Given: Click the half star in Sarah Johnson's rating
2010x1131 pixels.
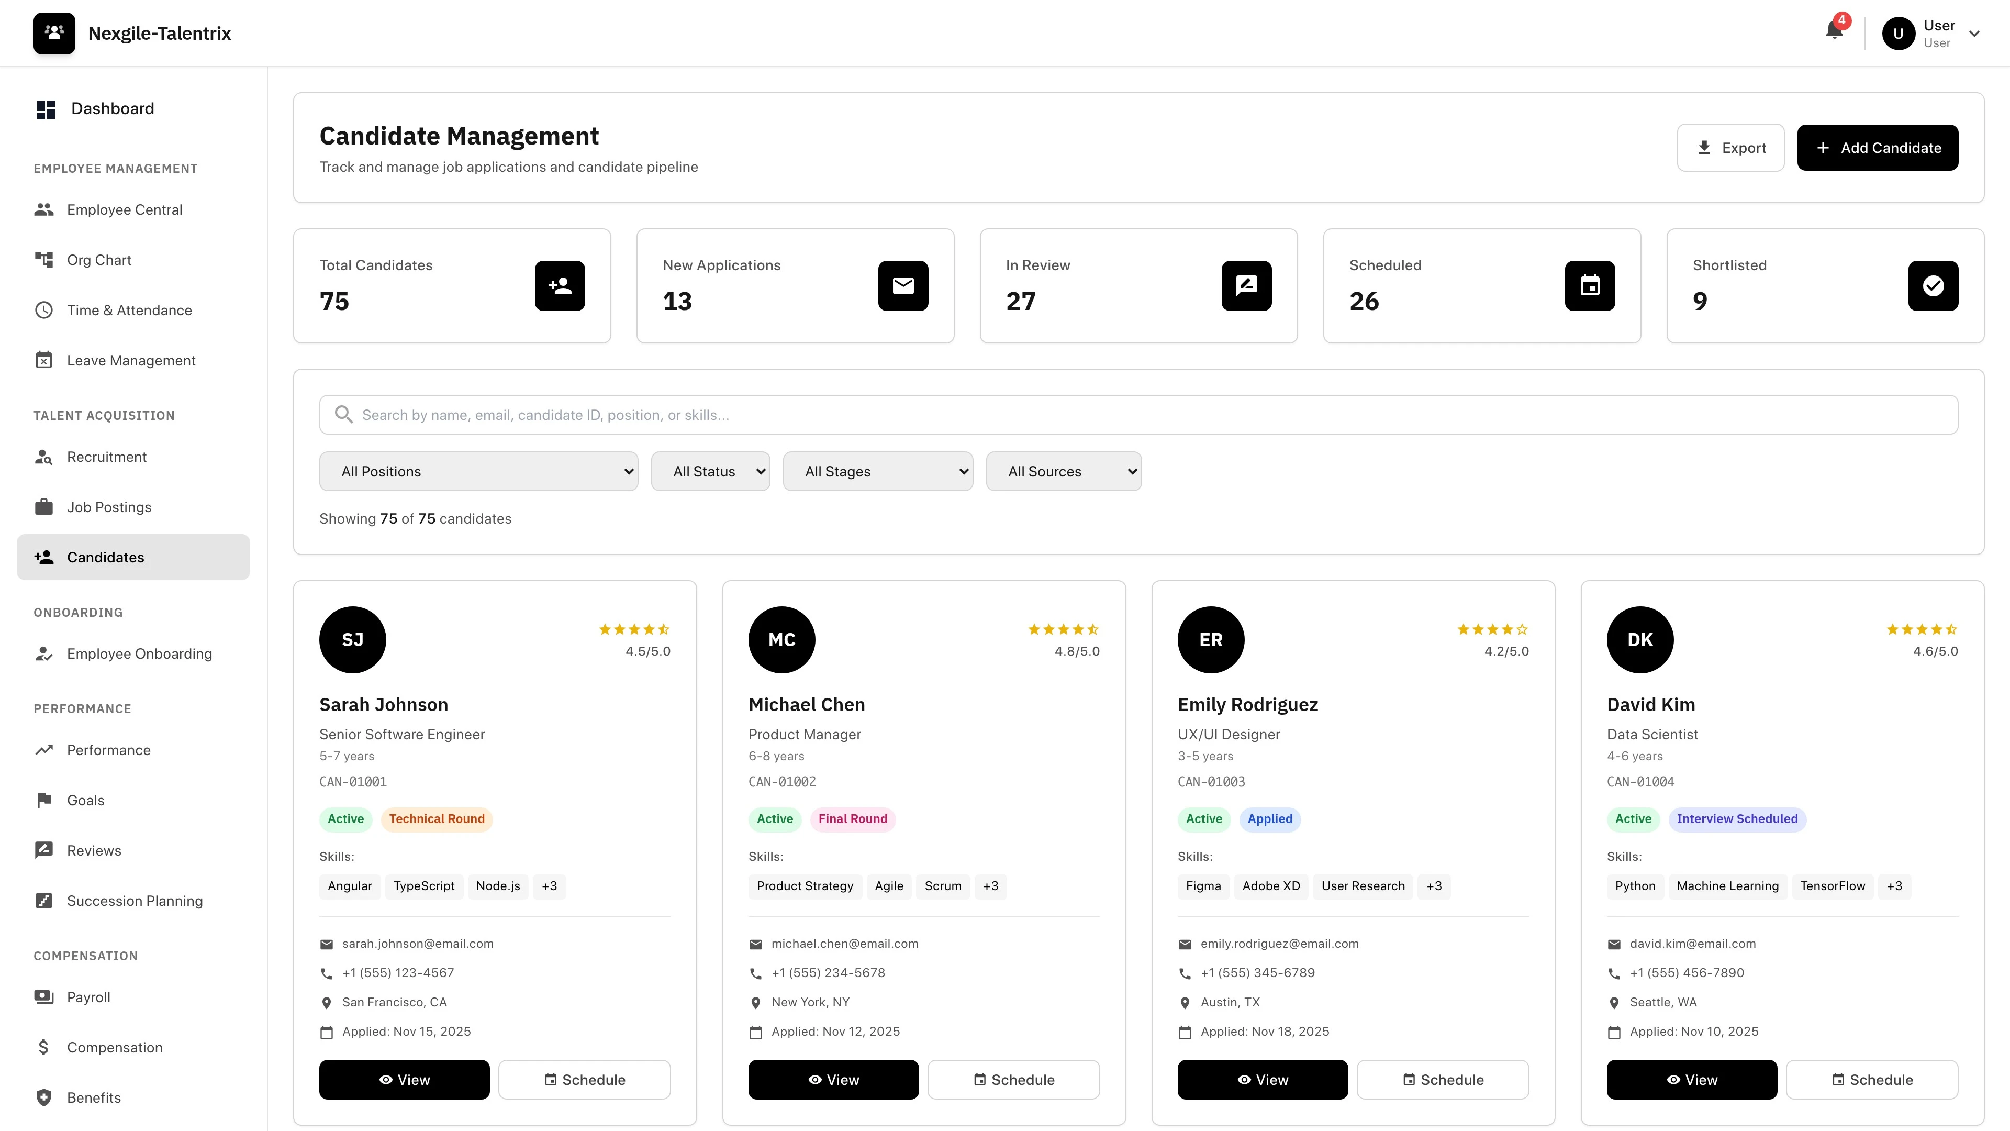Looking at the screenshot, I should coord(664,629).
